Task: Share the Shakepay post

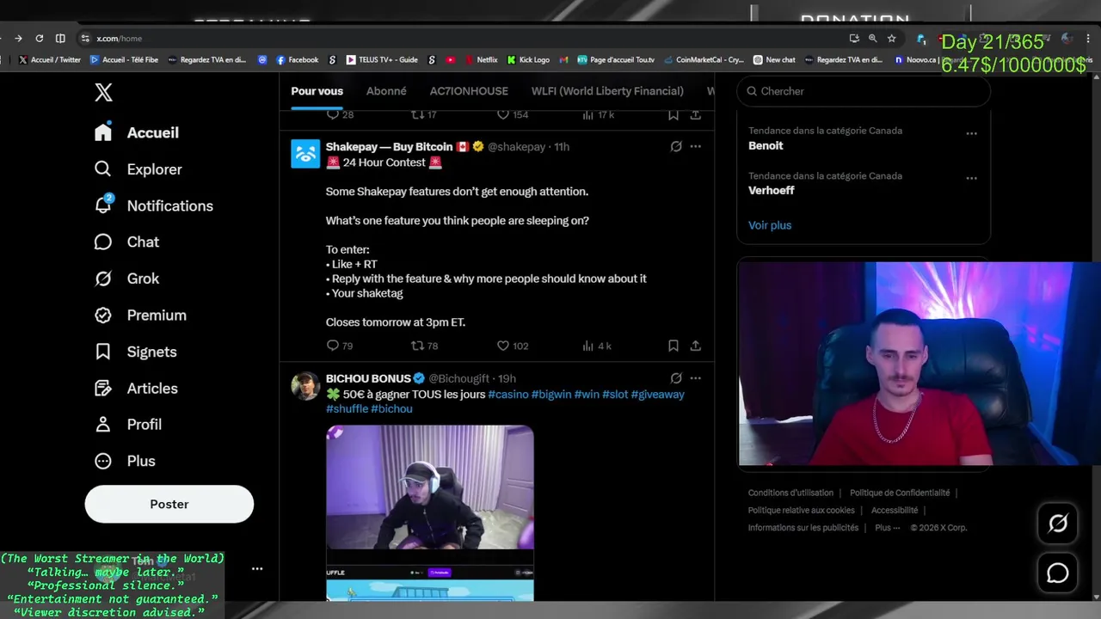Action: (x=695, y=346)
